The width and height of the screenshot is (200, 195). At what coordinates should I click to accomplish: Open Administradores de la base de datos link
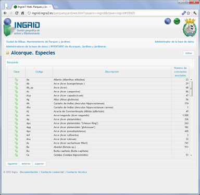point(27,46)
